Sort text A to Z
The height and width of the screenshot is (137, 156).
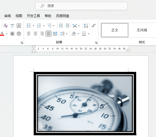tap(86, 26)
